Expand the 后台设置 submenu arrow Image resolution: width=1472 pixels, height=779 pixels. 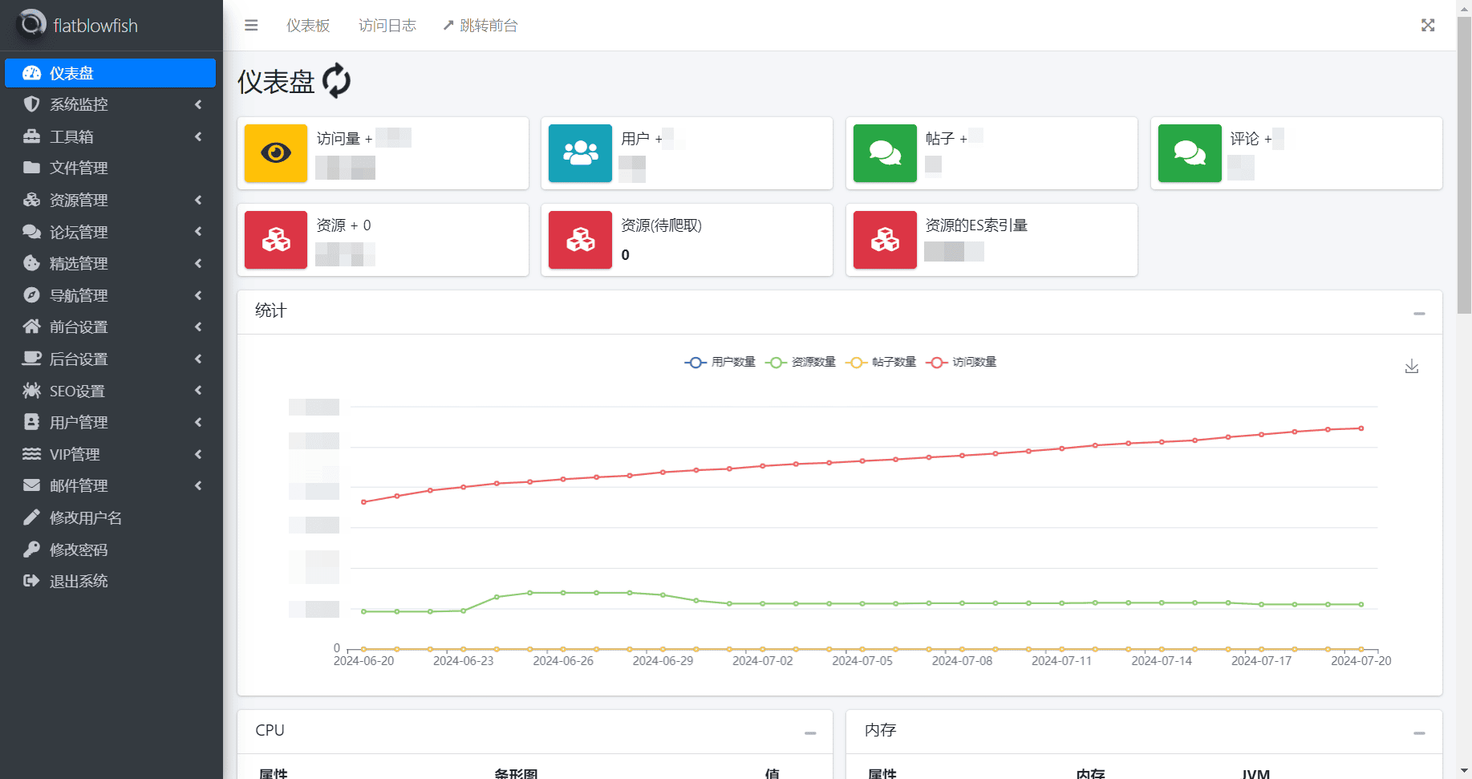(198, 359)
